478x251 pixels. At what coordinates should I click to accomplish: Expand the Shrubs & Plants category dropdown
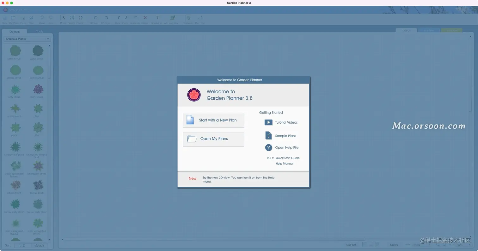click(x=27, y=39)
